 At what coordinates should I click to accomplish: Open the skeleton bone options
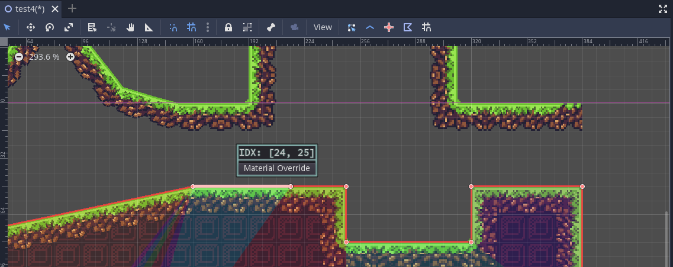[271, 27]
